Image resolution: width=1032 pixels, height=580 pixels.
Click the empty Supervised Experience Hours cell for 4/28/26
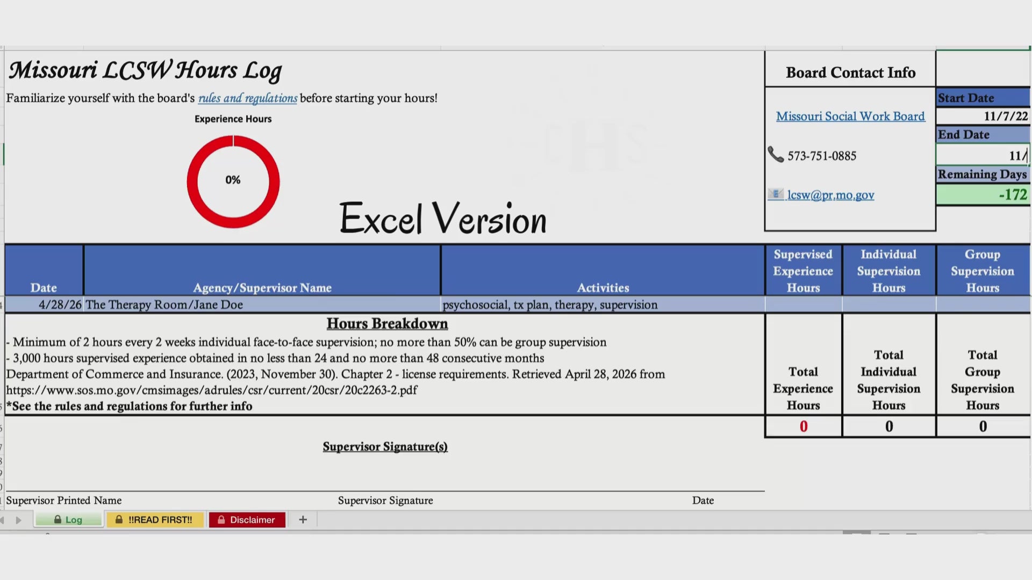pos(803,305)
